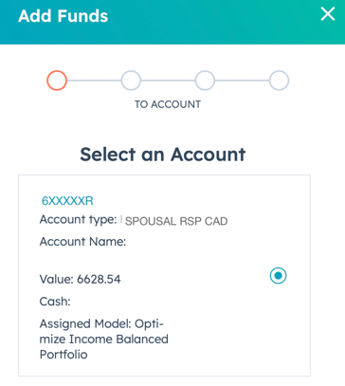Click the Account type label

[78, 220]
